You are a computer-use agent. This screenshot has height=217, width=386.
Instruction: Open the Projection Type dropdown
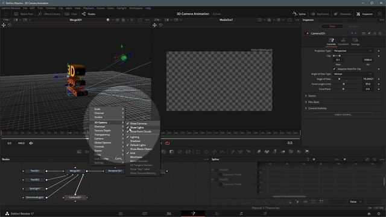coord(353,51)
